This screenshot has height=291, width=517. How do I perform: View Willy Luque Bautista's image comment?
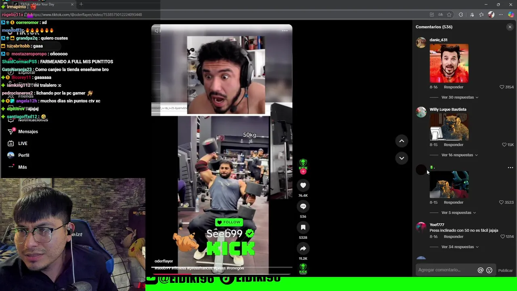[449, 127]
